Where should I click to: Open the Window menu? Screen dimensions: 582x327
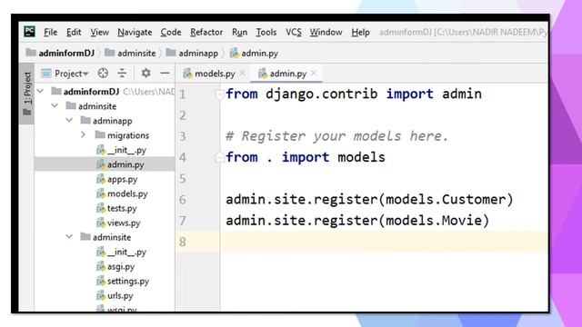tap(326, 33)
